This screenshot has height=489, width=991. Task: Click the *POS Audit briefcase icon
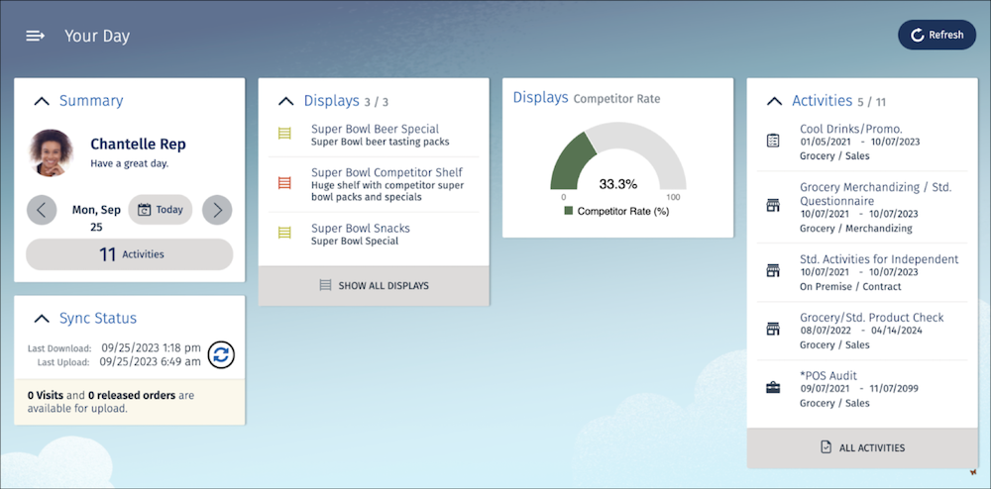pos(772,387)
